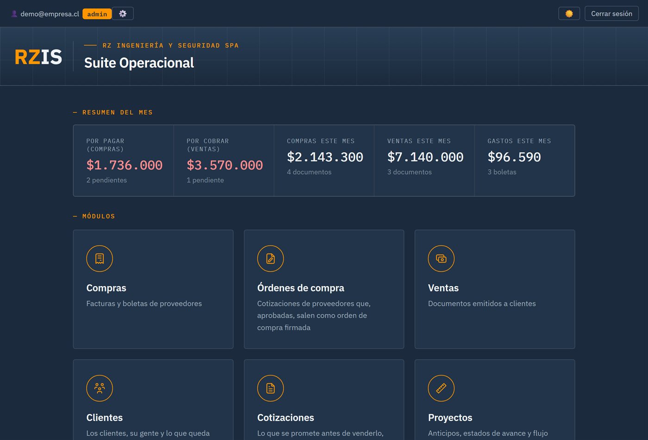648x440 pixels.
Task: Open the Órdenes de compra module title
Action: tap(300, 288)
